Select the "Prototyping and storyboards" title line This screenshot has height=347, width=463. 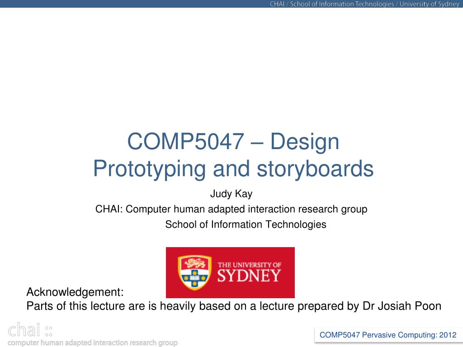233,169
